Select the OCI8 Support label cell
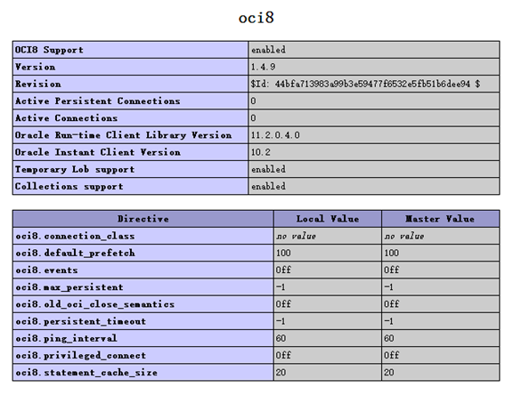The width and height of the screenshot is (513, 395). (131, 50)
